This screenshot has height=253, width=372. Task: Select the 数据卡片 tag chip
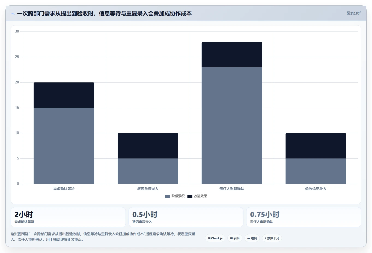pos(272,238)
